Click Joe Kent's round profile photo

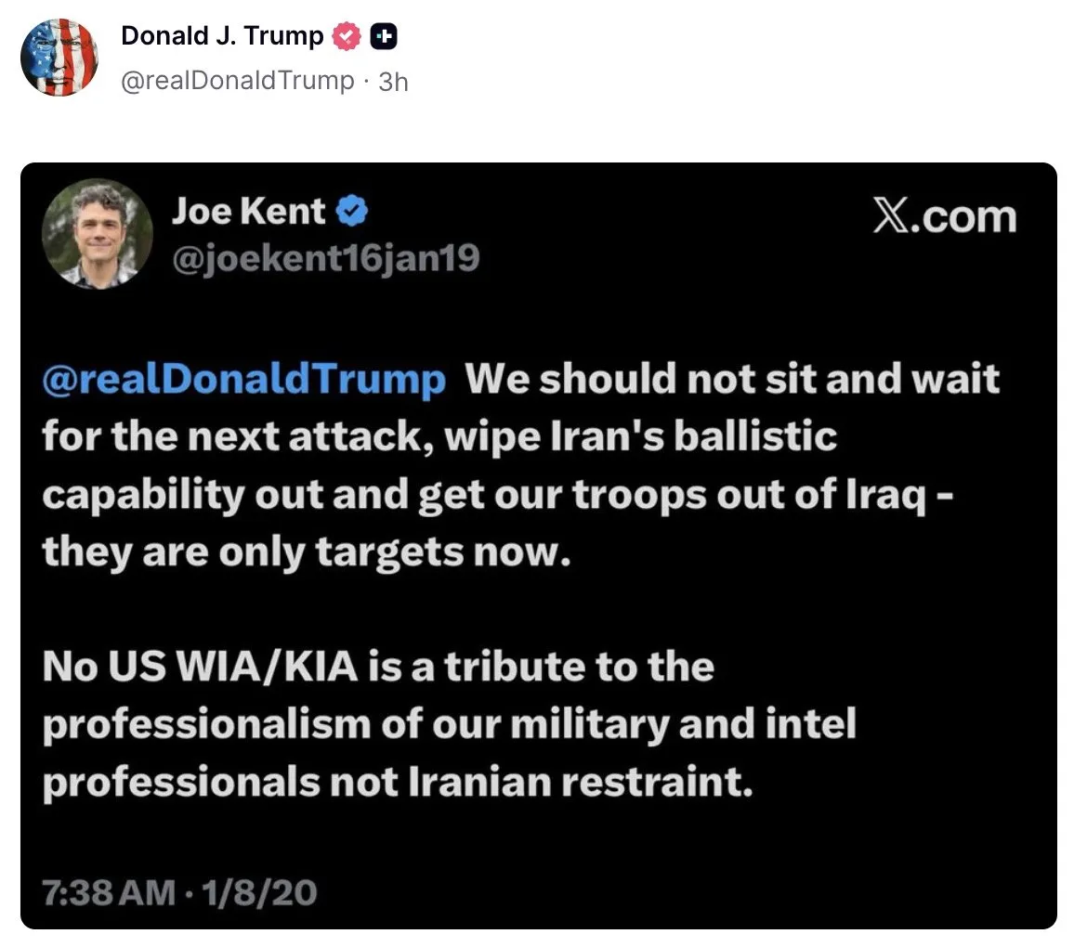(98, 233)
